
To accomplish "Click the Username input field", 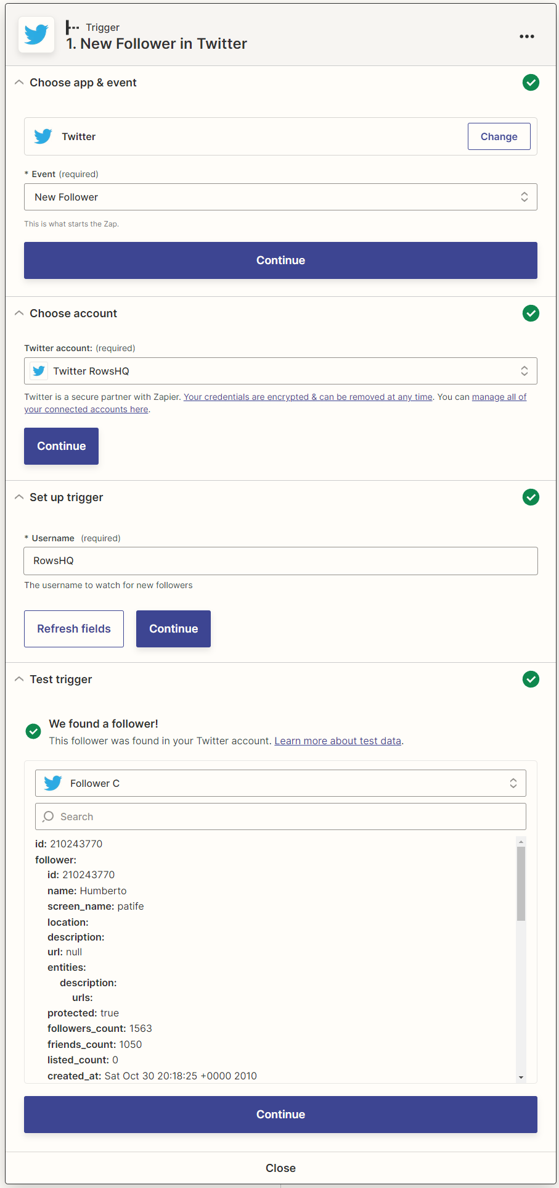I will click(x=280, y=561).
